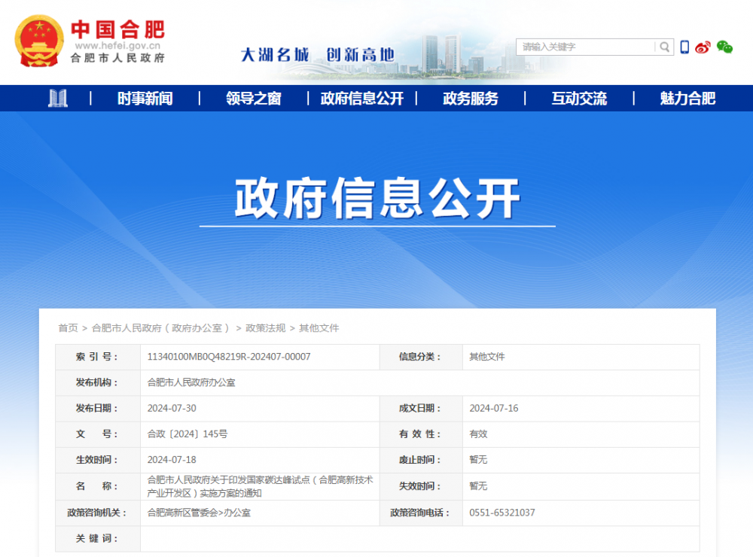Image resolution: width=753 pixels, height=557 pixels.
Task: Click the 首页 breadcrumb link
Action: coord(68,328)
